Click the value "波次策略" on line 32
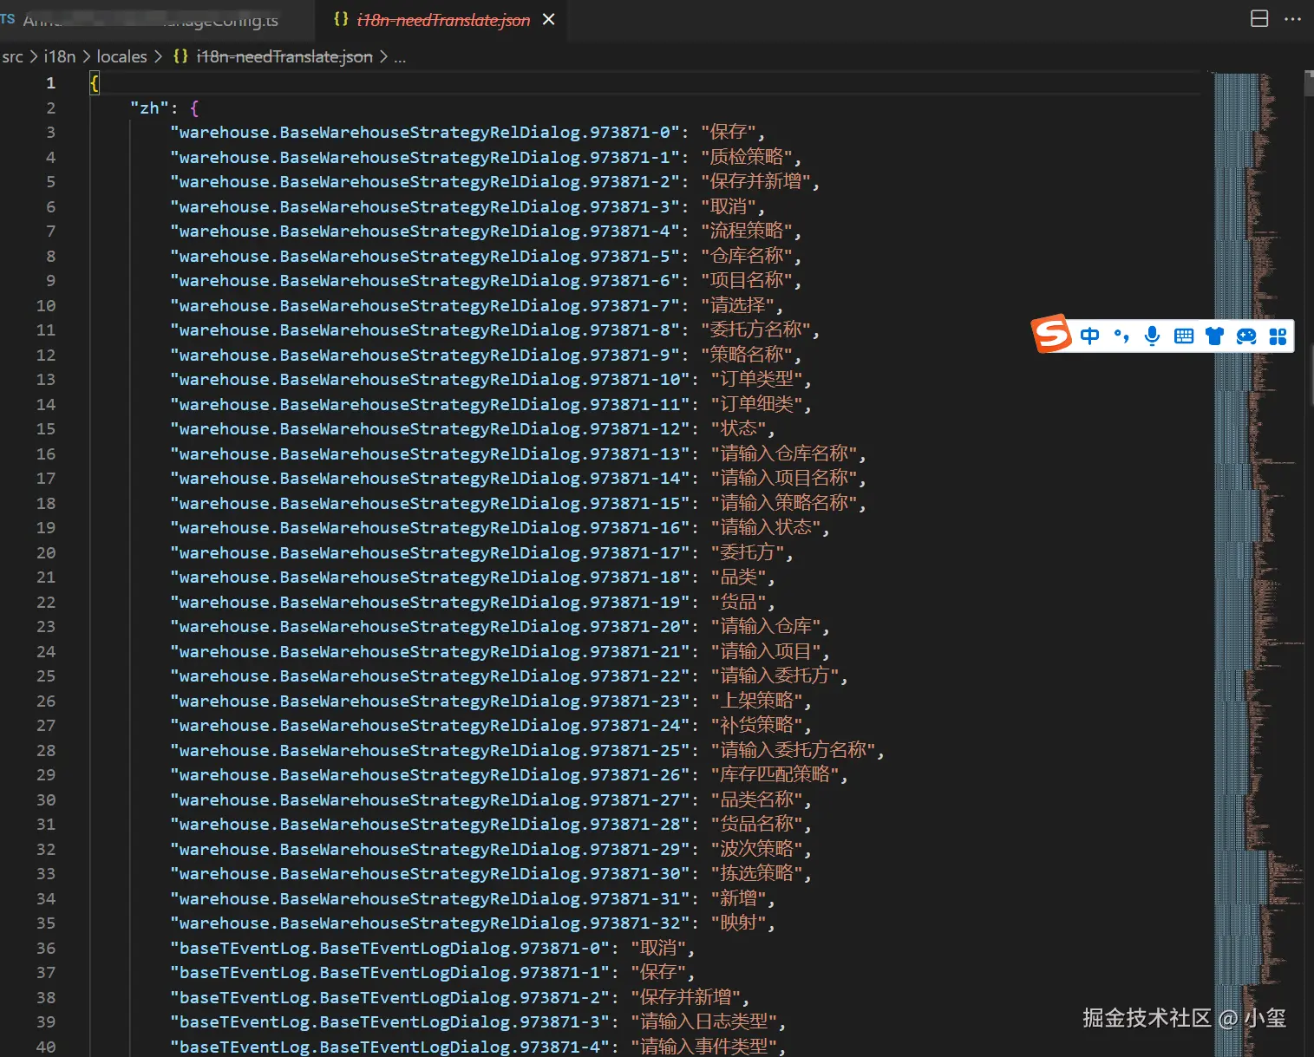This screenshot has height=1057, width=1314. (x=757, y=850)
